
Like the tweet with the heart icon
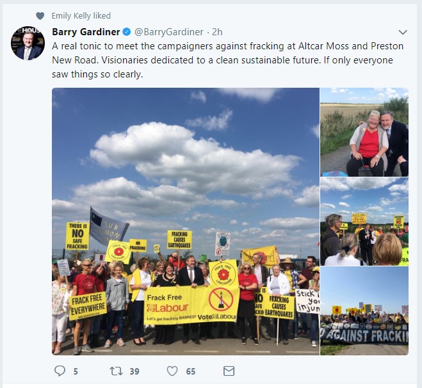point(172,371)
